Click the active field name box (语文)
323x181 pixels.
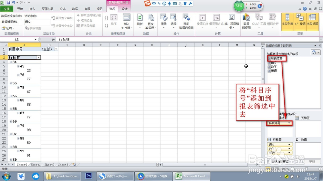pos(37,22)
